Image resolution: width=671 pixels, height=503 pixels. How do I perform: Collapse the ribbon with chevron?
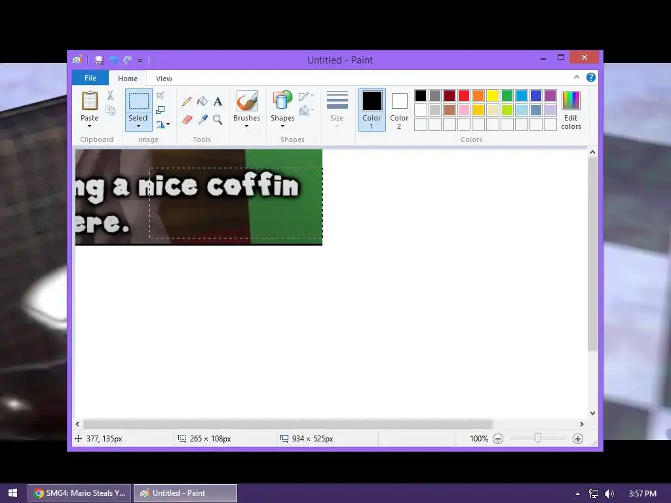point(577,77)
